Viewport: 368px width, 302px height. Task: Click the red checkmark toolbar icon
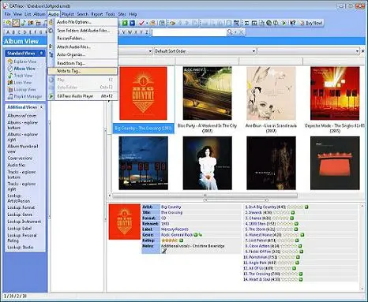click(x=141, y=23)
